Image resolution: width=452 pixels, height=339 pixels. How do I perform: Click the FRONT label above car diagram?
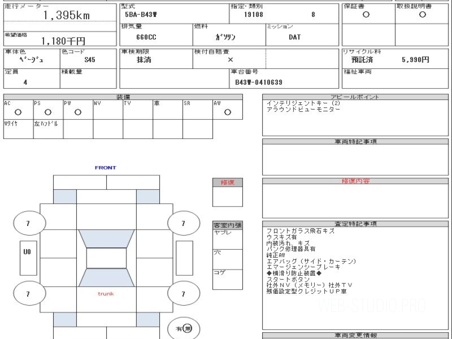(105, 168)
